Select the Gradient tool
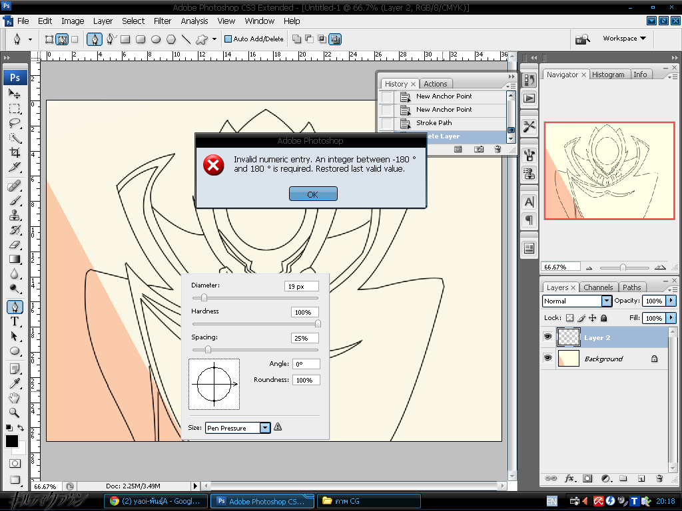This screenshot has width=682, height=511. 15,259
